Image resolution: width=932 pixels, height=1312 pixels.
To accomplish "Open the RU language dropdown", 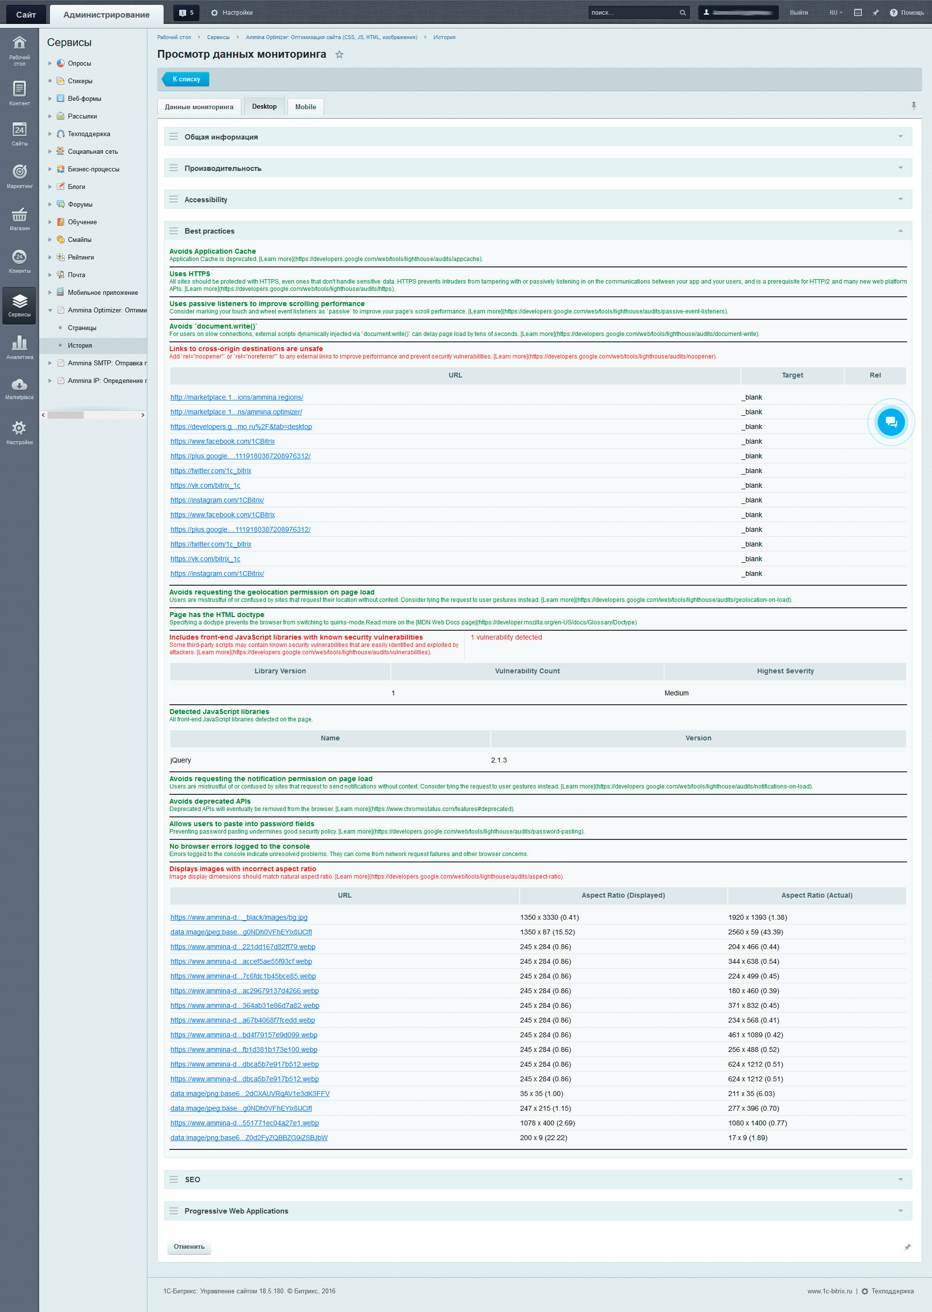I will tap(835, 13).
